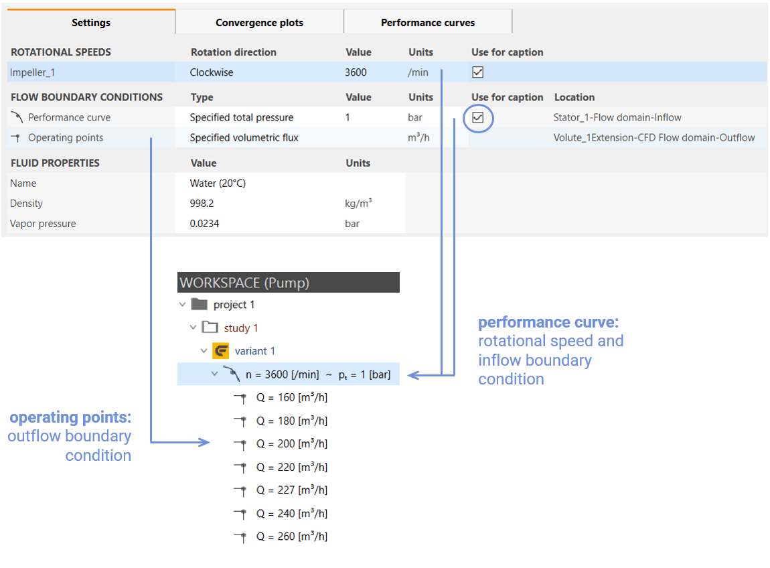Image resolution: width=770 pixels, height=568 pixels.
Task: Switch to the Settings tab
Action: point(91,22)
